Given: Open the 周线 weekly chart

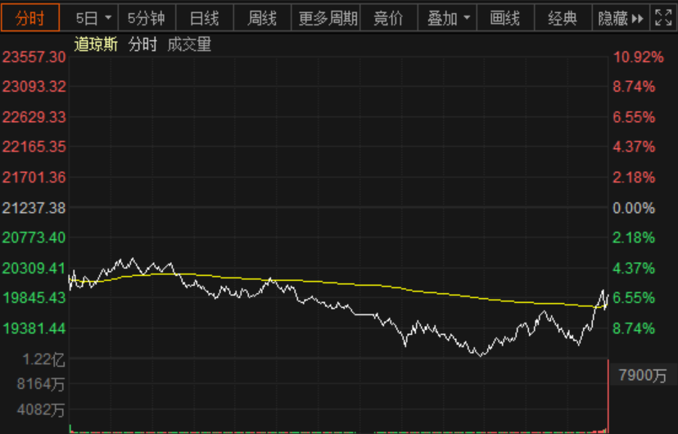Looking at the screenshot, I should point(262,19).
